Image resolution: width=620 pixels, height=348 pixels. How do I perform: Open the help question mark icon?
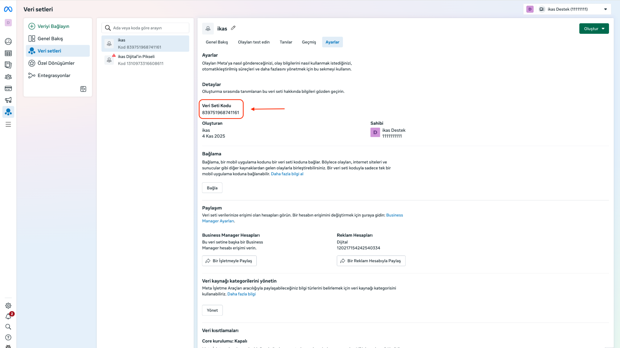[x=8, y=337]
